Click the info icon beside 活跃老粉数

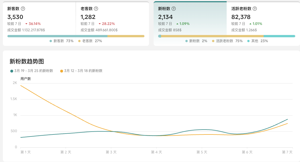point(255,9)
